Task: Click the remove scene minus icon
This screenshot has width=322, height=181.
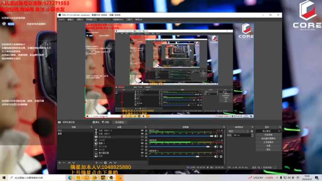Action: [64, 163]
